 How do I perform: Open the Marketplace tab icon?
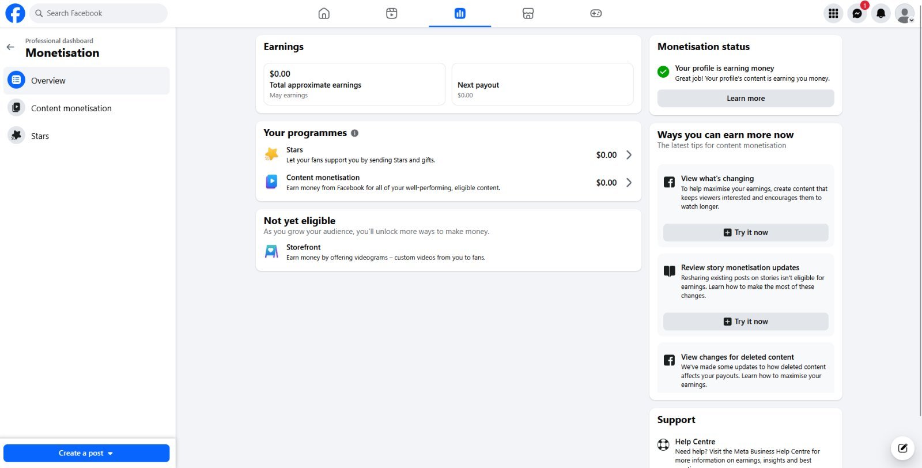[x=528, y=13]
